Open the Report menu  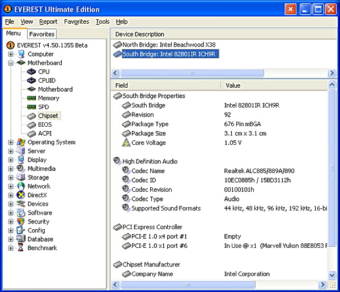(x=48, y=22)
